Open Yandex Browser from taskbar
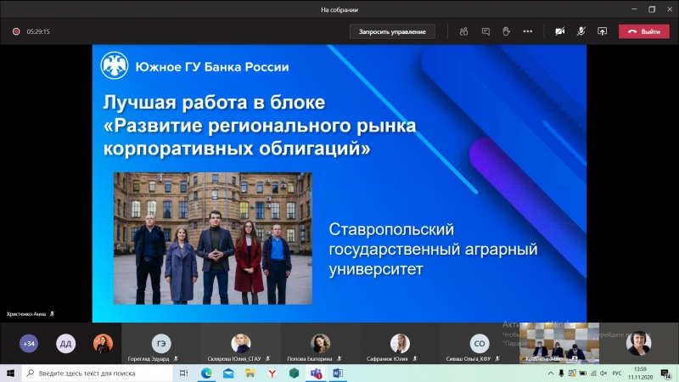 [272, 373]
